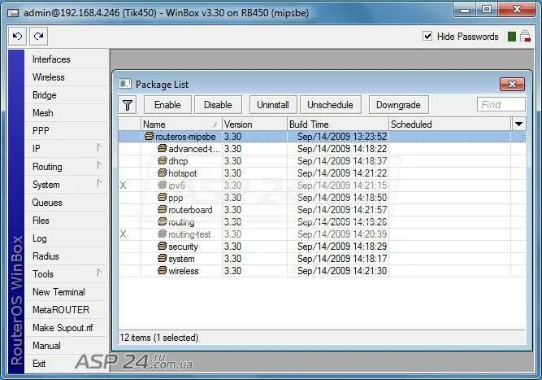Click the Disable button
This screenshot has height=380, width=542.
218,105
